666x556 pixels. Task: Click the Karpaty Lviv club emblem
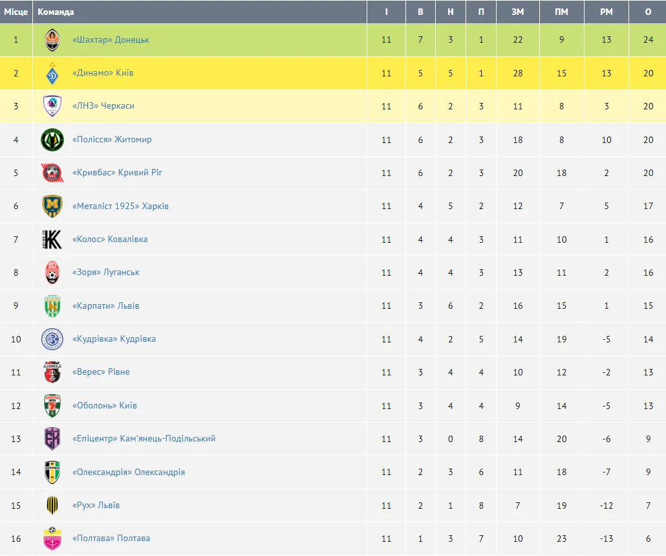point(52,306)
